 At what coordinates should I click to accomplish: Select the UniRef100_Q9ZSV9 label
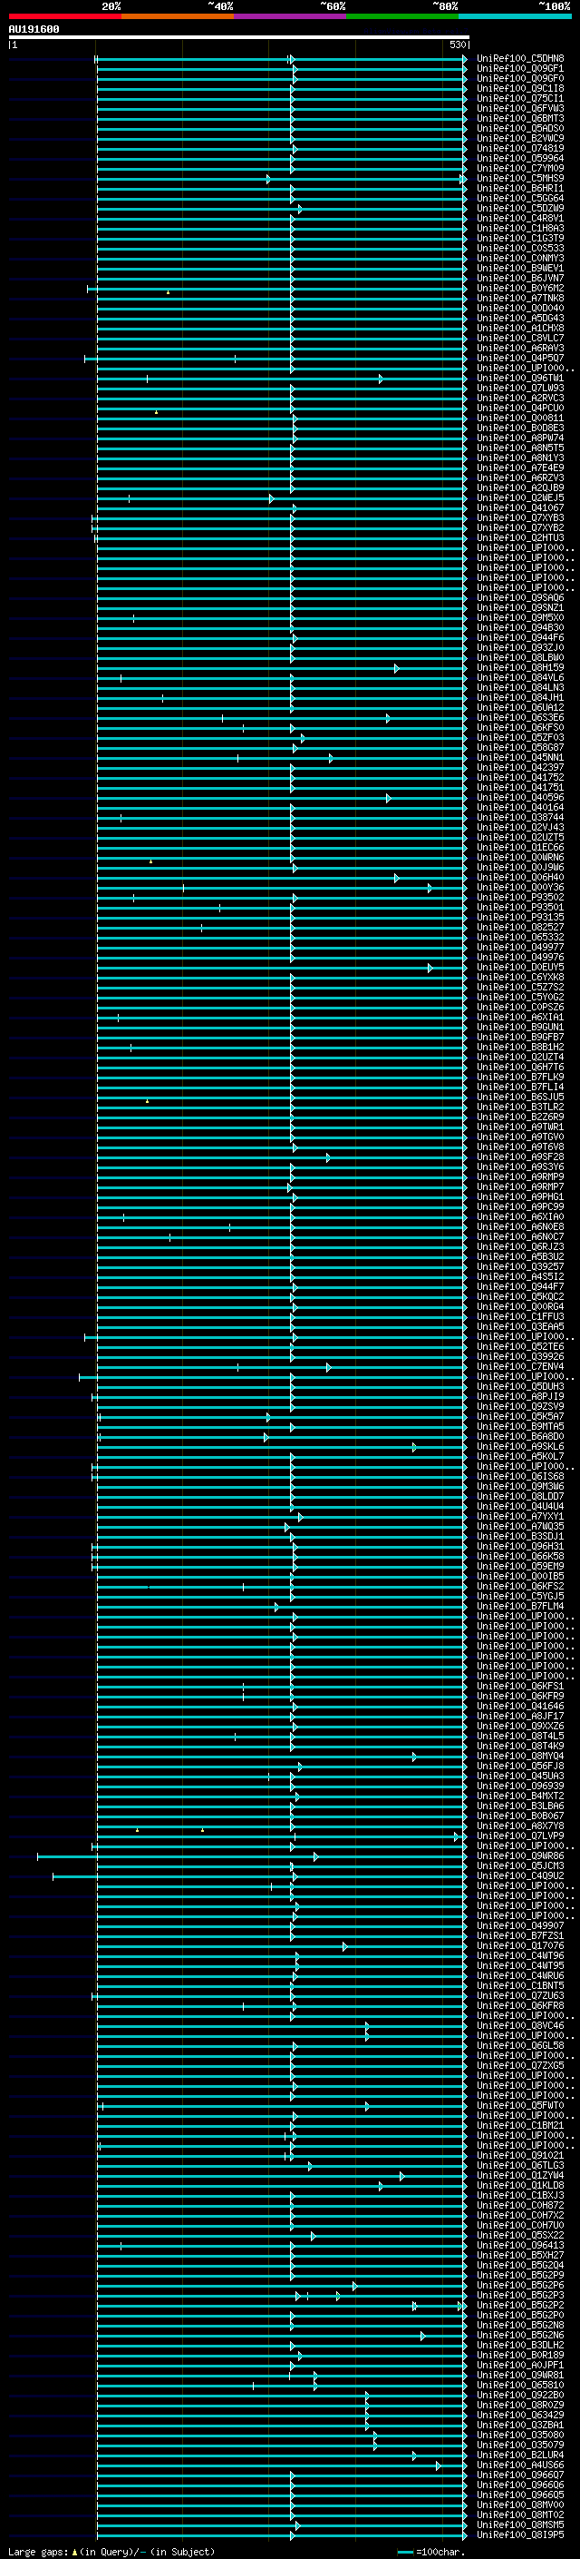[520, 1407]
